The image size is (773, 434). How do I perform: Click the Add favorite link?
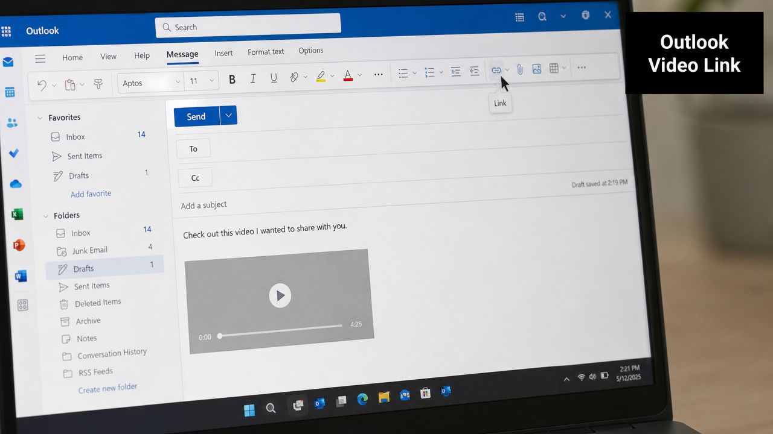[x=91, y=193]
